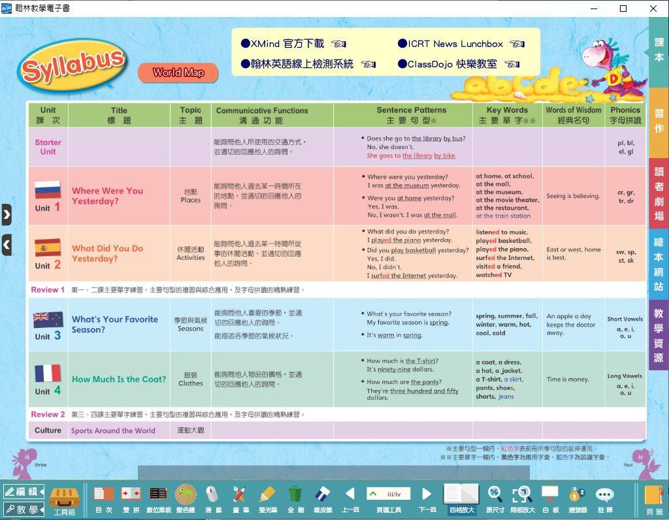Open the 數位黑板 digital blackboard
The image size is (669, 520).
(158, 494)
